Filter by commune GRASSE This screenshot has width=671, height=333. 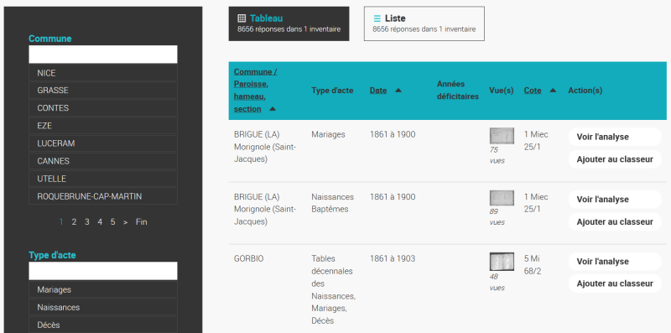[103, 91]
